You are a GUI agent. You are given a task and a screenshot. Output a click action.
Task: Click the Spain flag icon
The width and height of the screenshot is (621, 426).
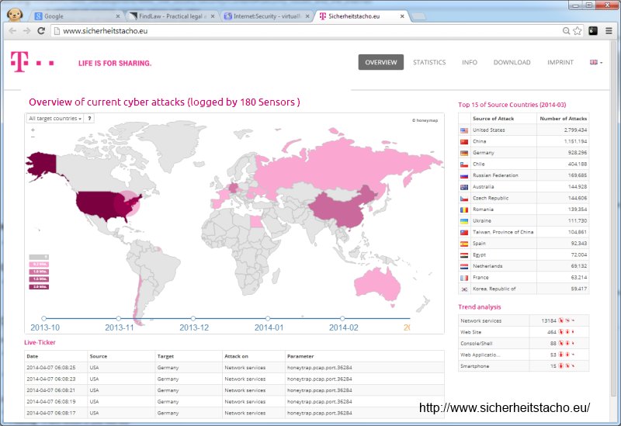coord(464,244)
